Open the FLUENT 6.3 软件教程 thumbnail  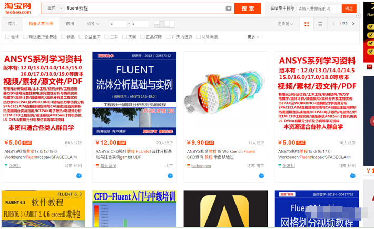(x=43, y=209)
